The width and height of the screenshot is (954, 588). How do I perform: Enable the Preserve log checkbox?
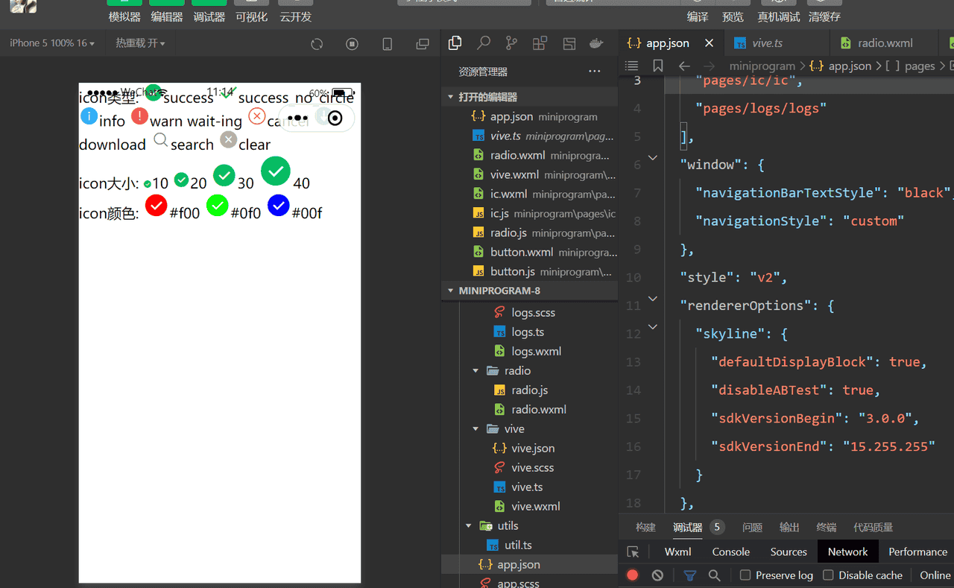[x=745, y=575]
